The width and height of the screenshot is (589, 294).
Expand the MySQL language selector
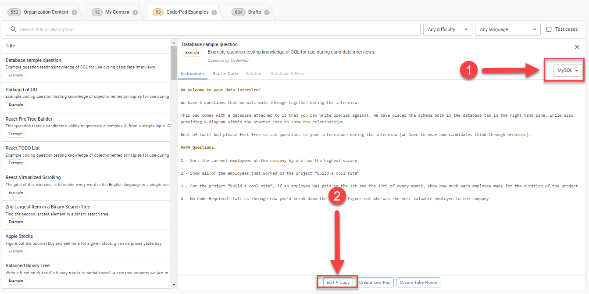pyautogui.click(x=568, y=71)
